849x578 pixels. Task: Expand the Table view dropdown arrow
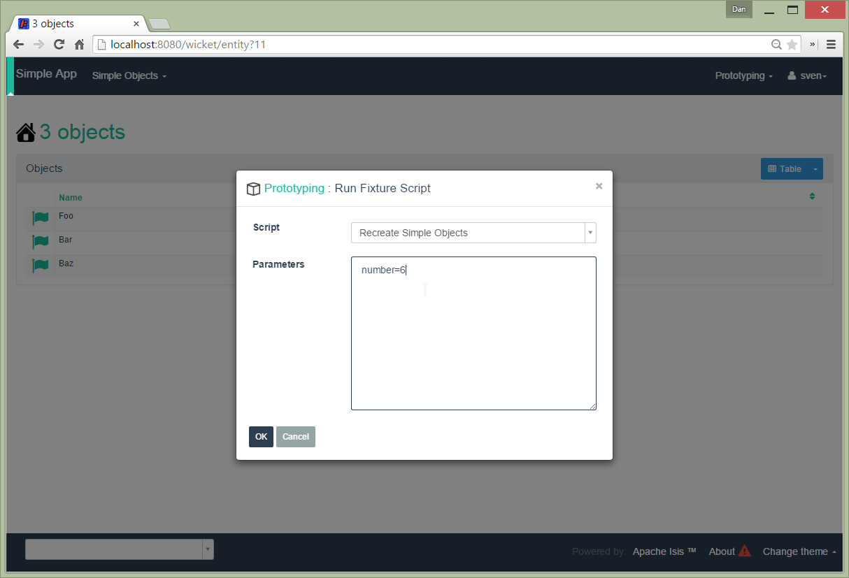coord(815,169)
